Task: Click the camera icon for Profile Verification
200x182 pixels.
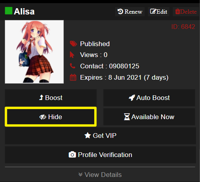Action: pos(72,155)
